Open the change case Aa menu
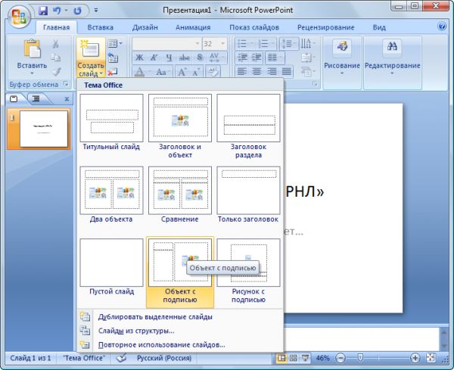The height and width of the screenshot is (370, 454). click(x=163, y=72)
